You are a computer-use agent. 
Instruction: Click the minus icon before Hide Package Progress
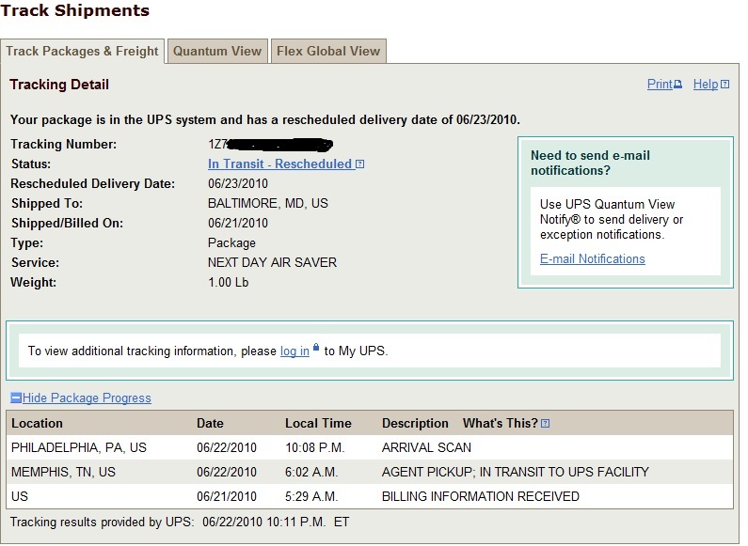[16, 398]
